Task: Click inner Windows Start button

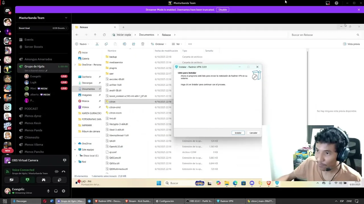Action: coord(159,183)
